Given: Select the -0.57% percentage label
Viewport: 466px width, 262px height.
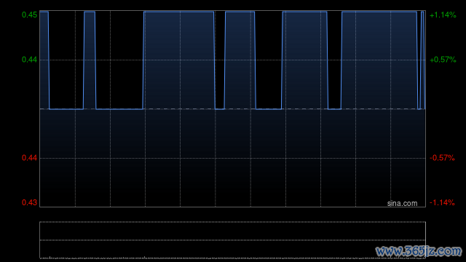Looking at the screenshot, I should coord(442,158).
